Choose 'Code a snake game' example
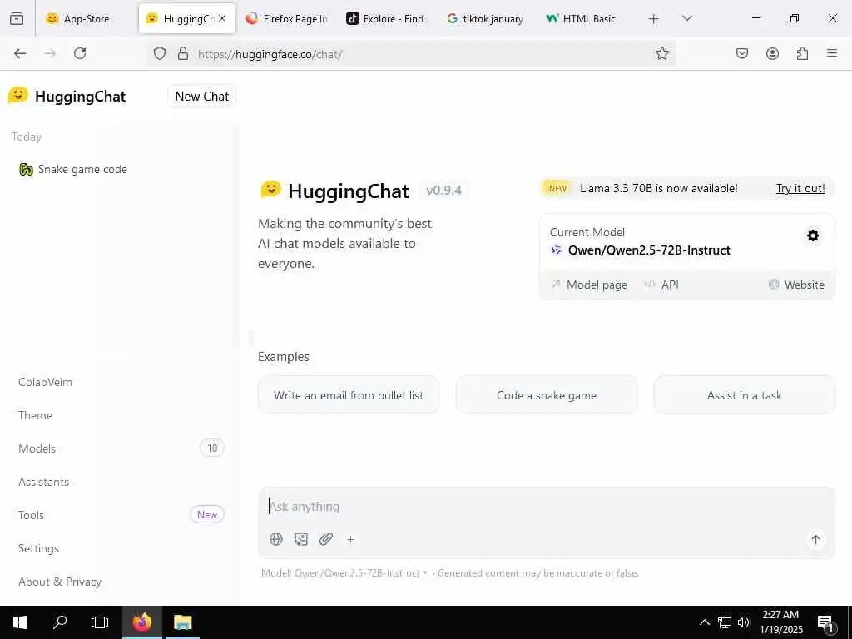Screen dimensions: 852x639 point(546,395)
